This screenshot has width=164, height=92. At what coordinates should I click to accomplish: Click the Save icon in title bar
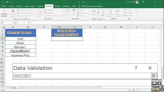[4, 2]
